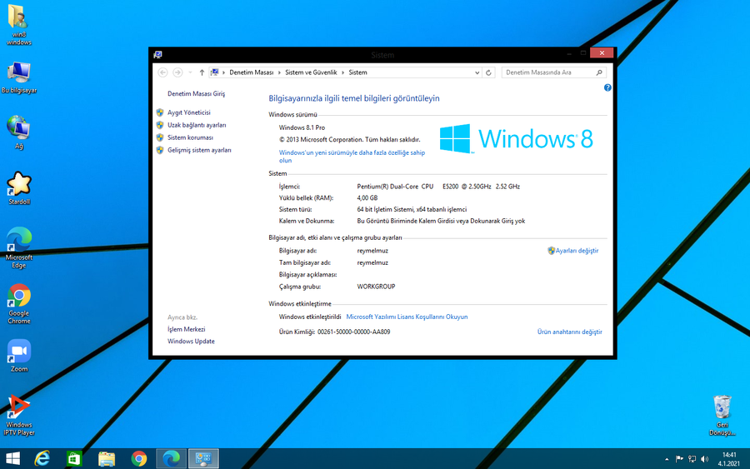The height and width of the screenshot is (469, 750).
Task: Expand arrow after Denetim Masası breadcrumb
Action: (279, 72)
